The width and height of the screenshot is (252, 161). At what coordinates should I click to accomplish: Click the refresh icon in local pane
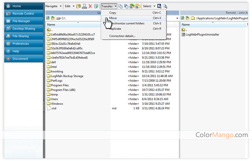click(48, 18)
